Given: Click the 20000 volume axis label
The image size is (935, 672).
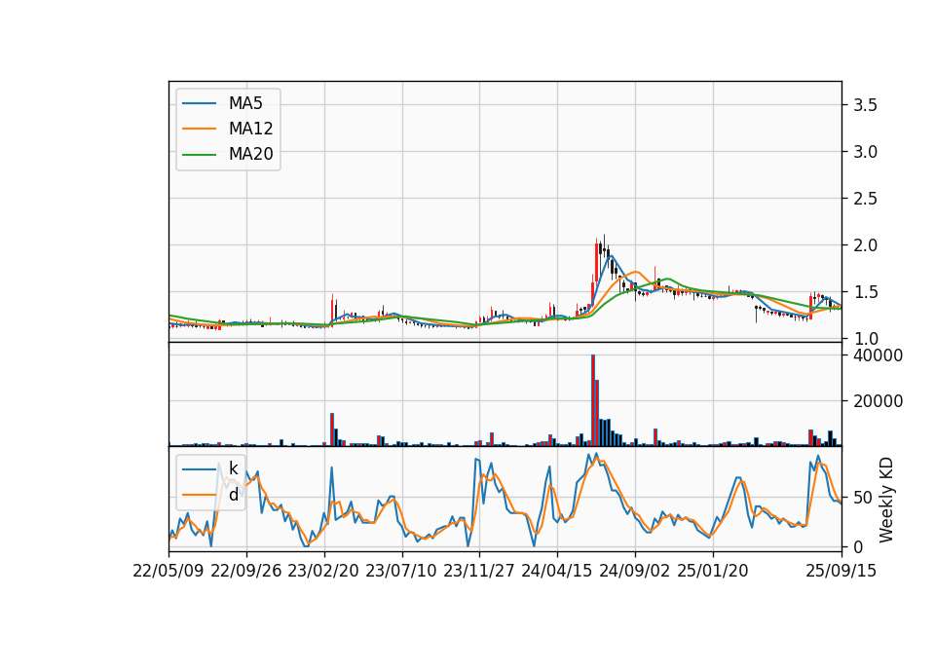Looking at the screenshot, I should (x=878, y=401).
